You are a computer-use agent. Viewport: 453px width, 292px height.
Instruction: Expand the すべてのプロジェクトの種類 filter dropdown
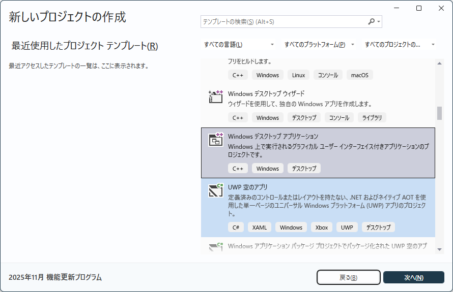click(x=400, y=45)
